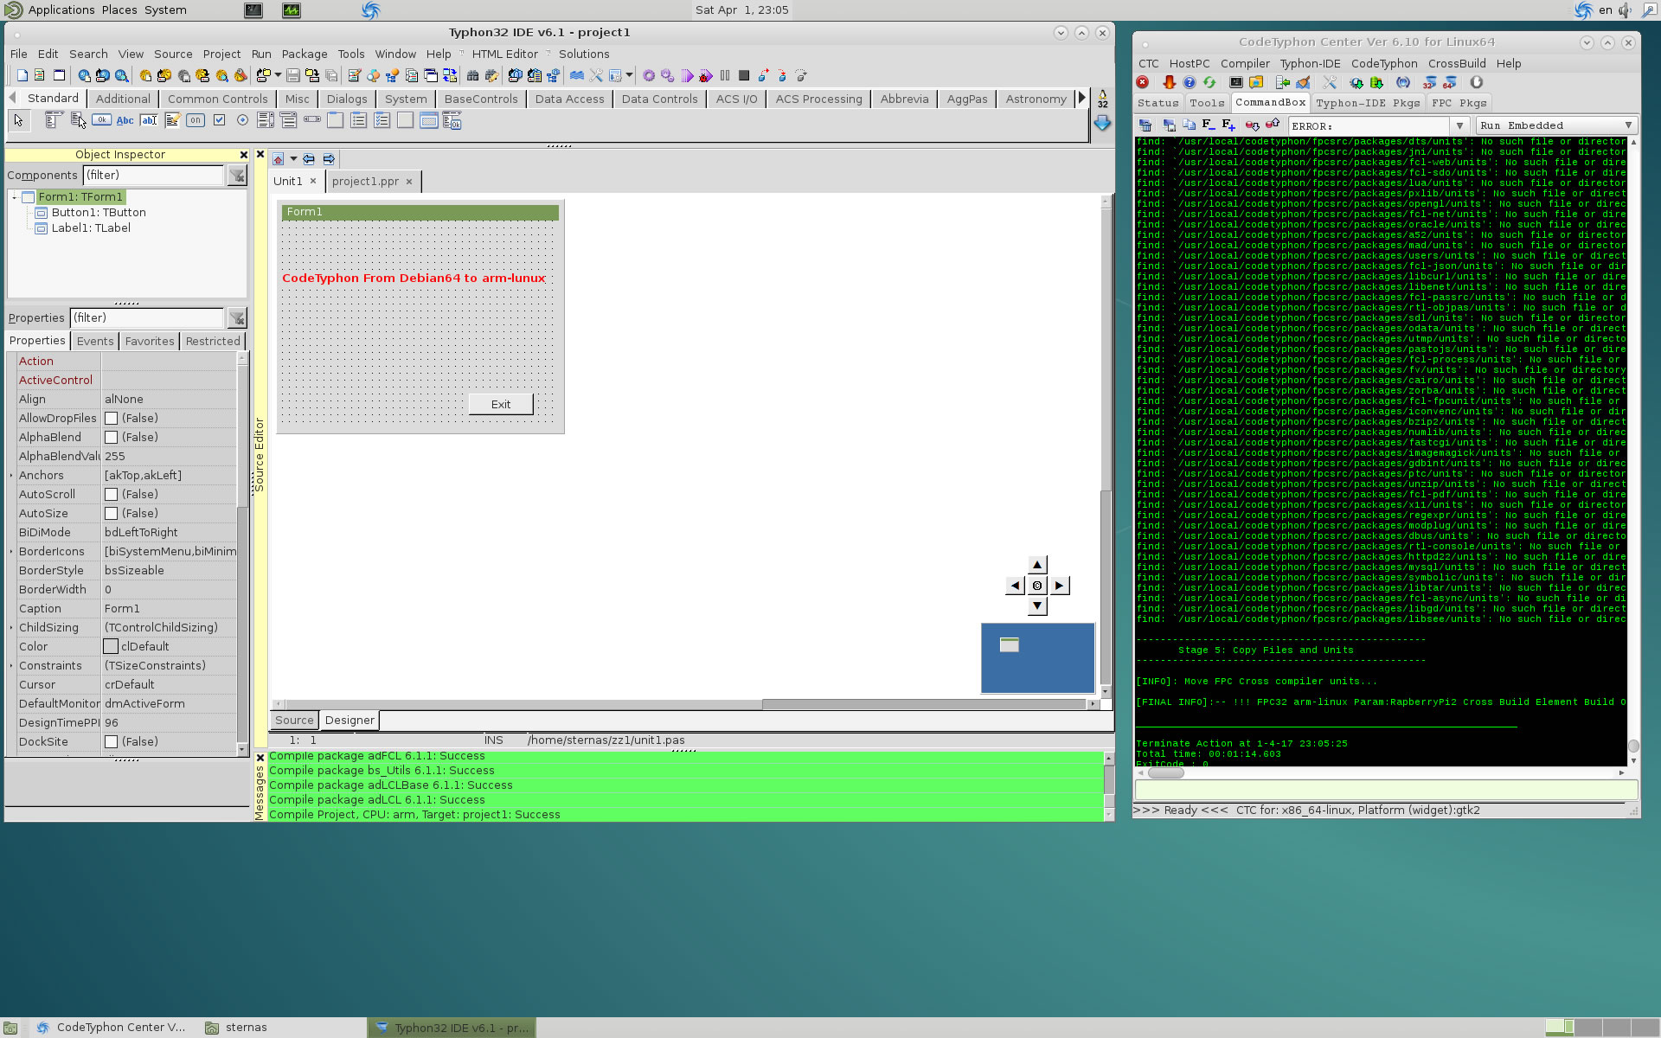Toggle the AutoSize checkbox
This screenshot has height=1038, width=1661.
(111, 514)
